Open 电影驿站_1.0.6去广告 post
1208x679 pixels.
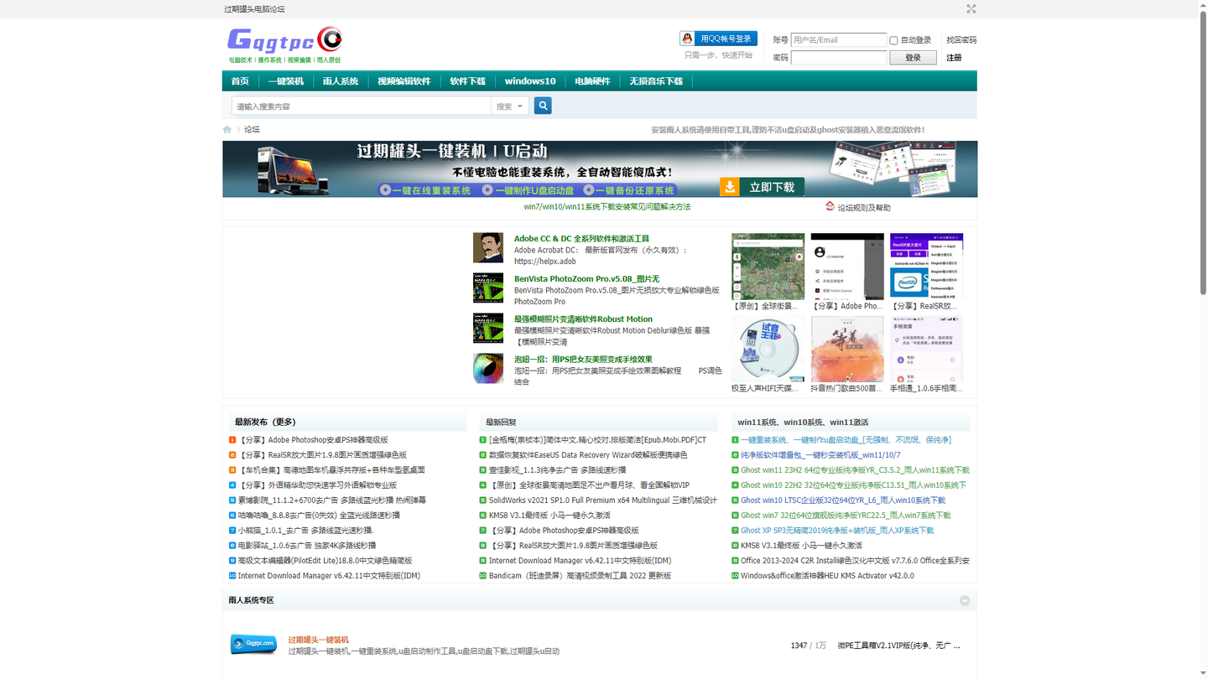[x=307, y=546]
